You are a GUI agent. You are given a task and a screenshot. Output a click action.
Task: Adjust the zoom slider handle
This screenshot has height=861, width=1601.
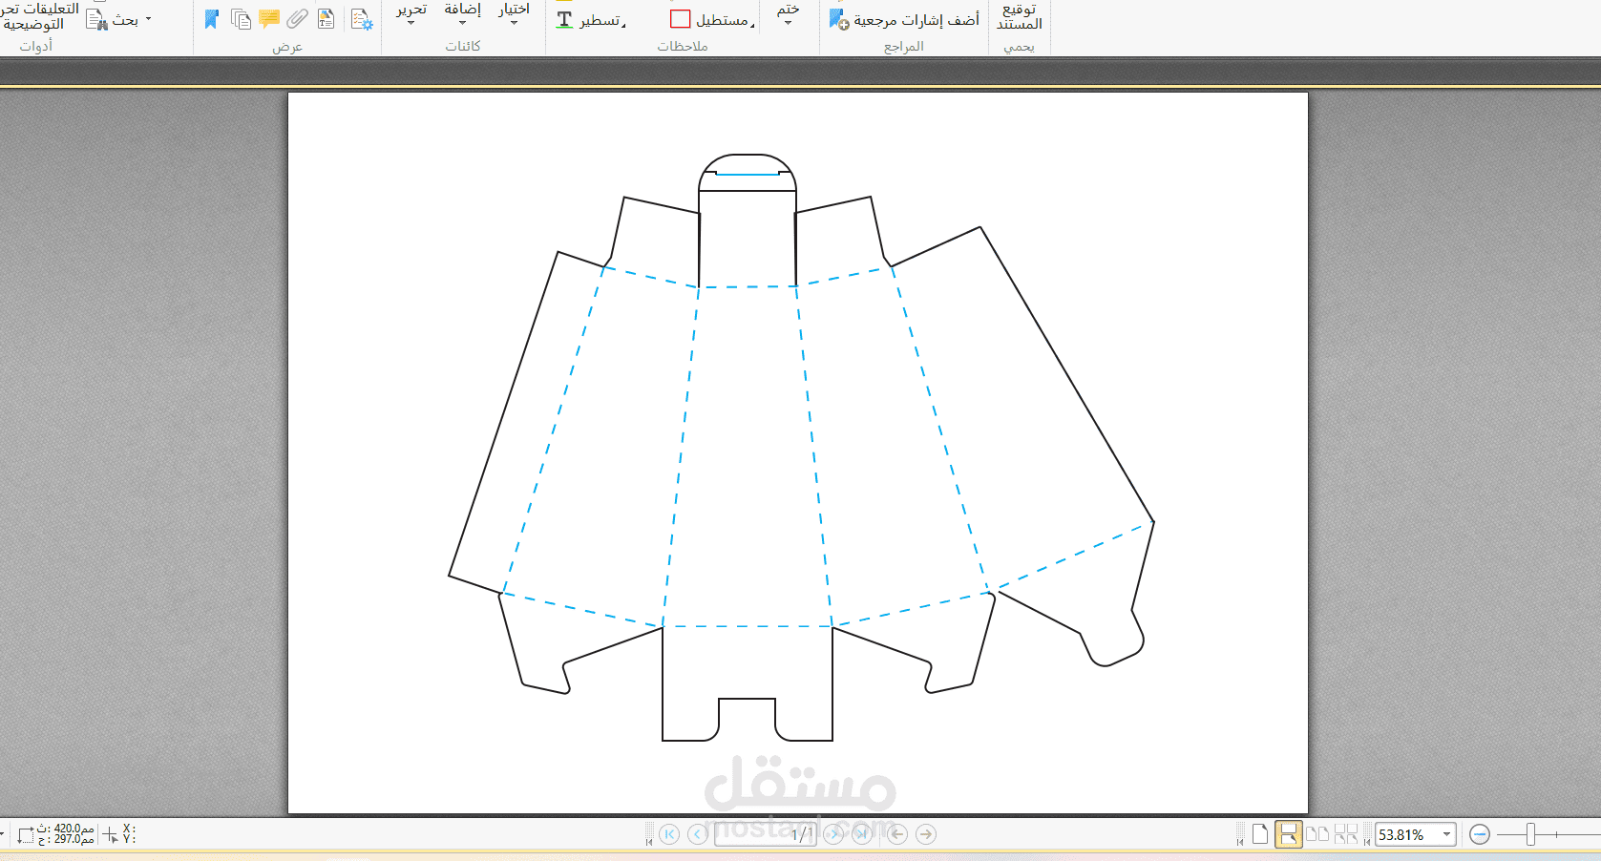point(1530,835)
